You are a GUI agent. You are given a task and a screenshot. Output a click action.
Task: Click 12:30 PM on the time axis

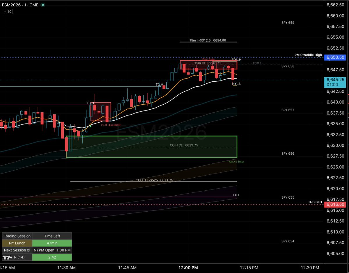coord(310,267)
